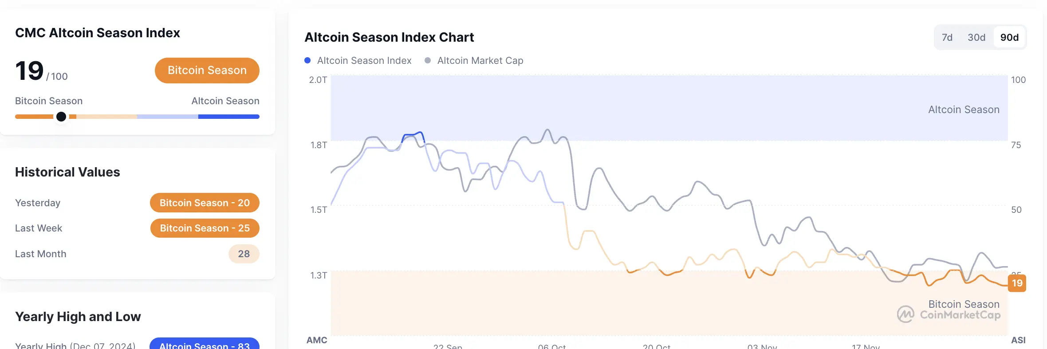Select the 90d time range tab
The width and height of the screenshot is (1047, 349).
click(1009, 37)
